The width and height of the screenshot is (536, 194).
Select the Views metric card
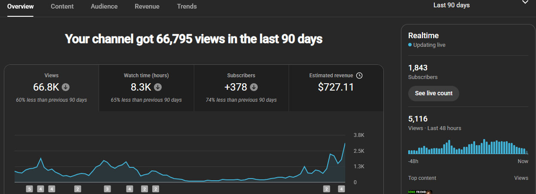point(51,88)
